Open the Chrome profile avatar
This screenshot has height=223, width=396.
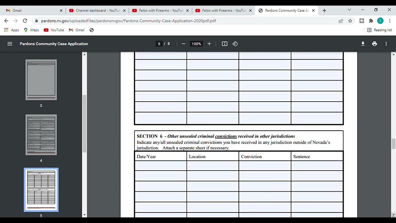(380, 21)
